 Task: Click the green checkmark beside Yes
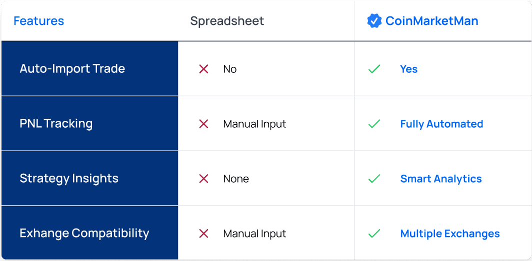[x=374, y=69]
